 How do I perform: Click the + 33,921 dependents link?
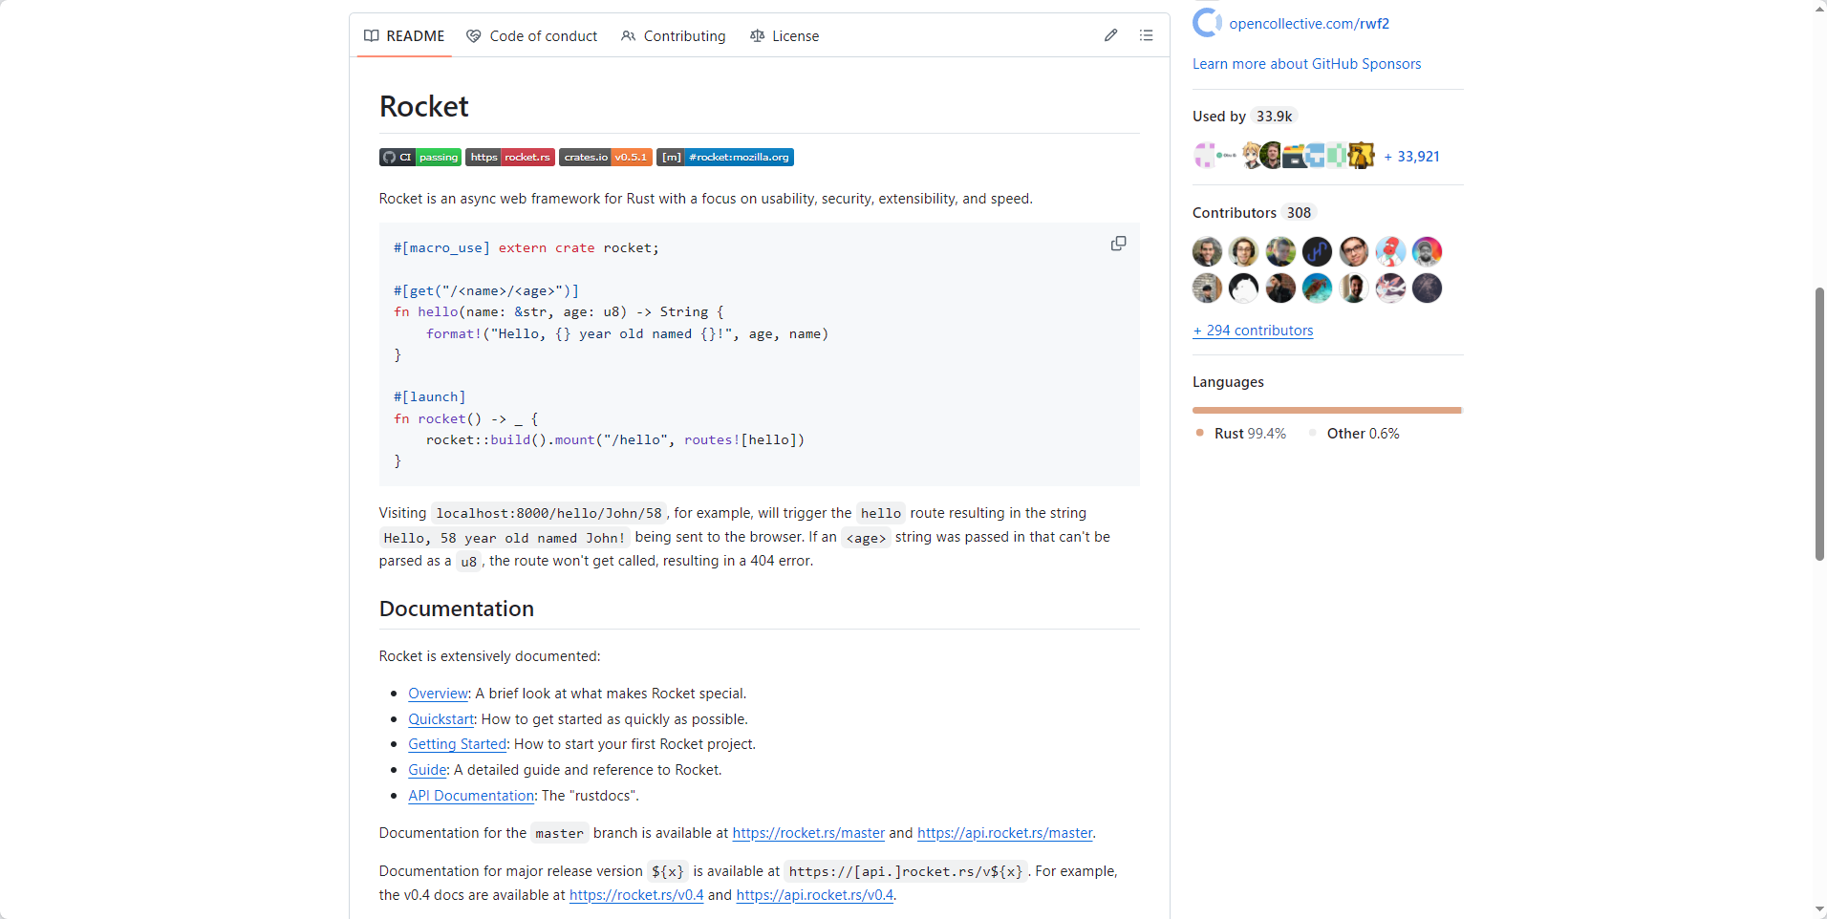(x=1411, y=156)
